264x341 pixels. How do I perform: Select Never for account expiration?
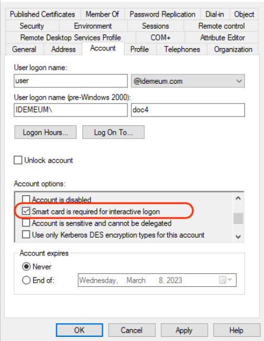pos(26,267)
